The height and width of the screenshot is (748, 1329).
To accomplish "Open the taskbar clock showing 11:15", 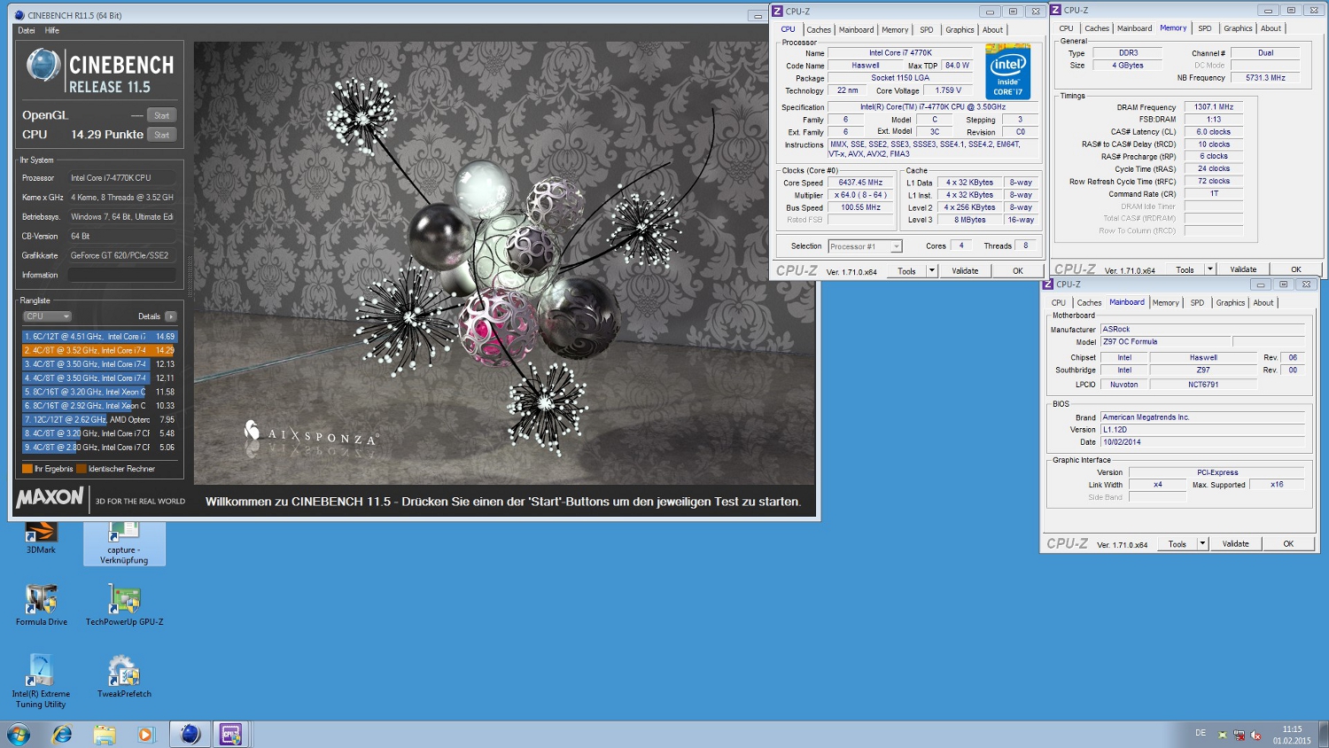I will [x=1292, y=735].
